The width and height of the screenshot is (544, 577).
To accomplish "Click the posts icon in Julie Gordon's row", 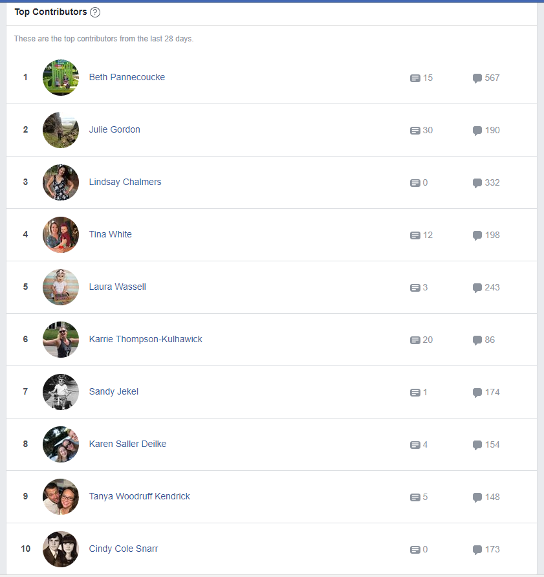I will [x=415, y=131].
